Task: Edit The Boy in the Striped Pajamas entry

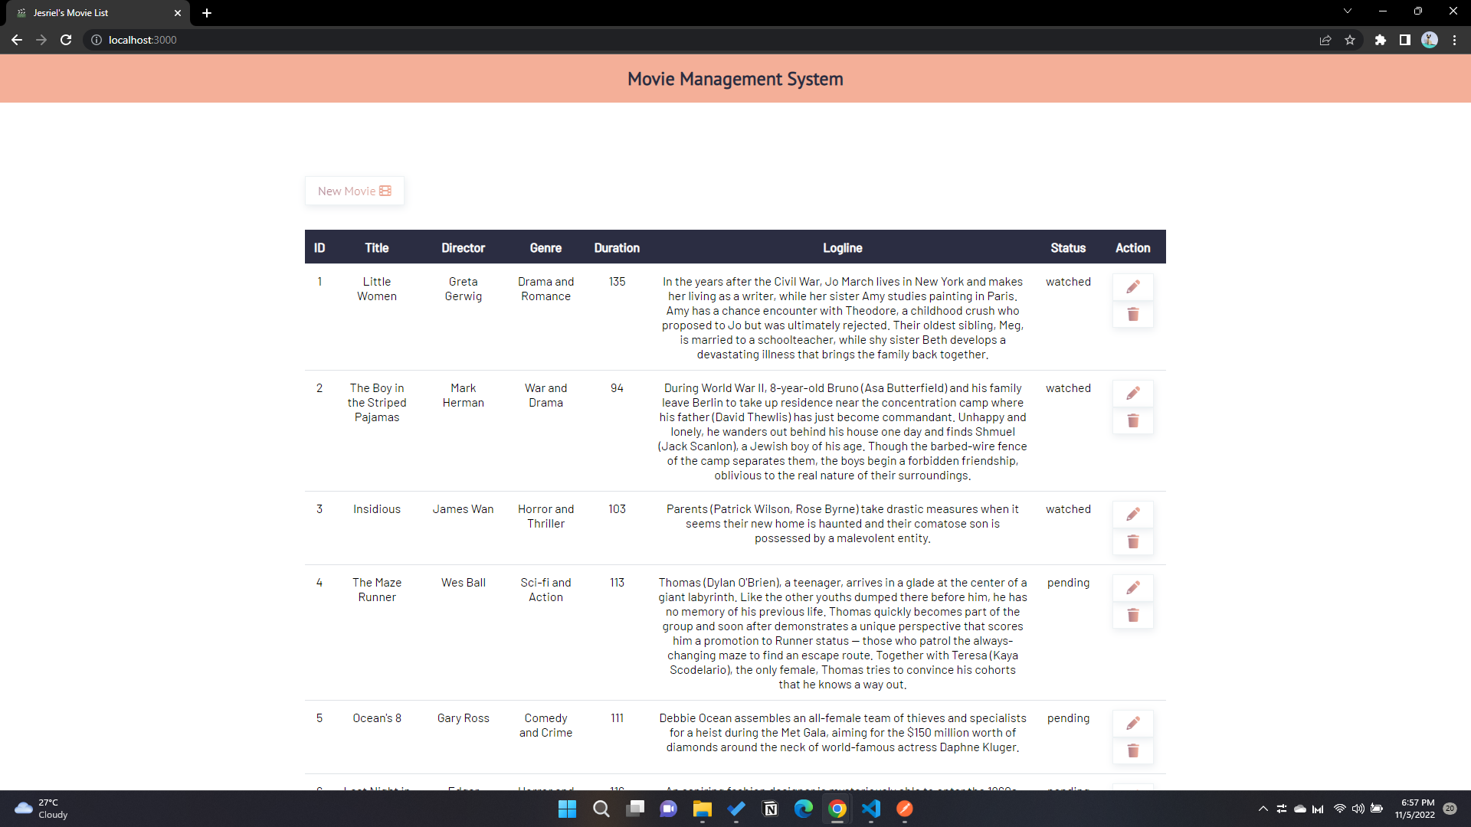Action: [1133, 393]
